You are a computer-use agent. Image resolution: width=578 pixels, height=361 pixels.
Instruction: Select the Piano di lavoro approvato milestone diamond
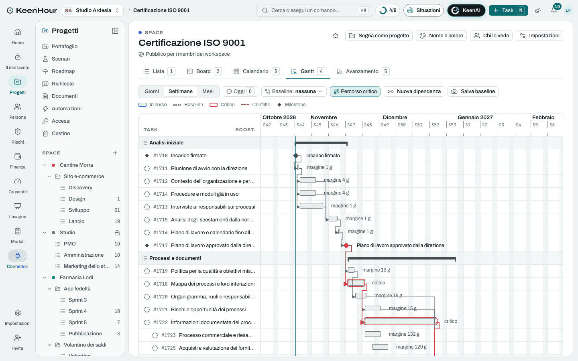346,245
